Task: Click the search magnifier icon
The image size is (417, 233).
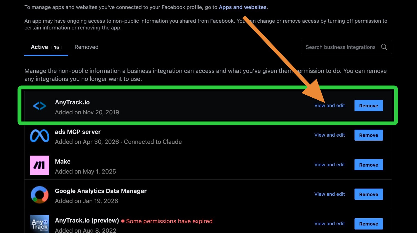Action: 384,47
